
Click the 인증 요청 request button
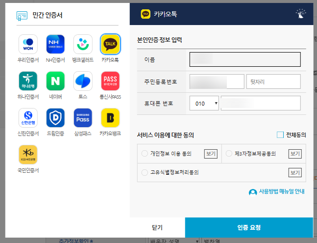tap(249, 227)
